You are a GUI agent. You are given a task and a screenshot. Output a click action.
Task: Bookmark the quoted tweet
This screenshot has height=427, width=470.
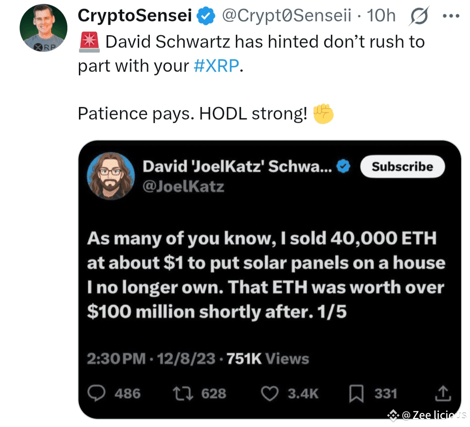[x=357, y=393]
